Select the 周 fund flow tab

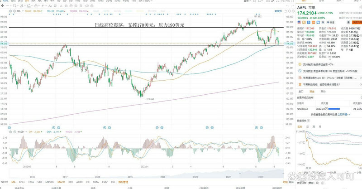(314, 127)
